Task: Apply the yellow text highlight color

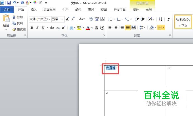Action: pyautogui.click(x=79, y=28)
